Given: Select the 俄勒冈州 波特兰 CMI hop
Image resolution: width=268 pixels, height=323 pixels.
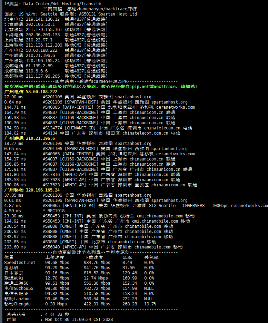Looking at the screenshot, I should point(119,216).
